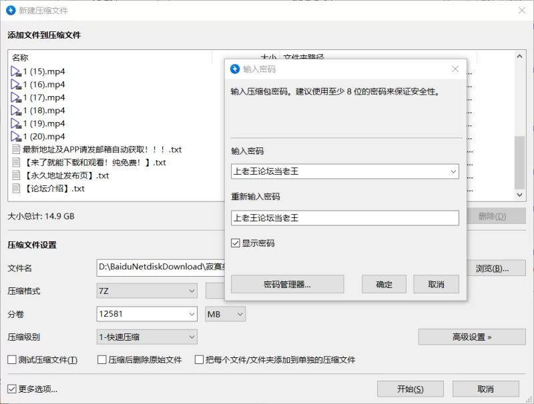Select 【永久地址发布页】.txt row

[65, 175]
